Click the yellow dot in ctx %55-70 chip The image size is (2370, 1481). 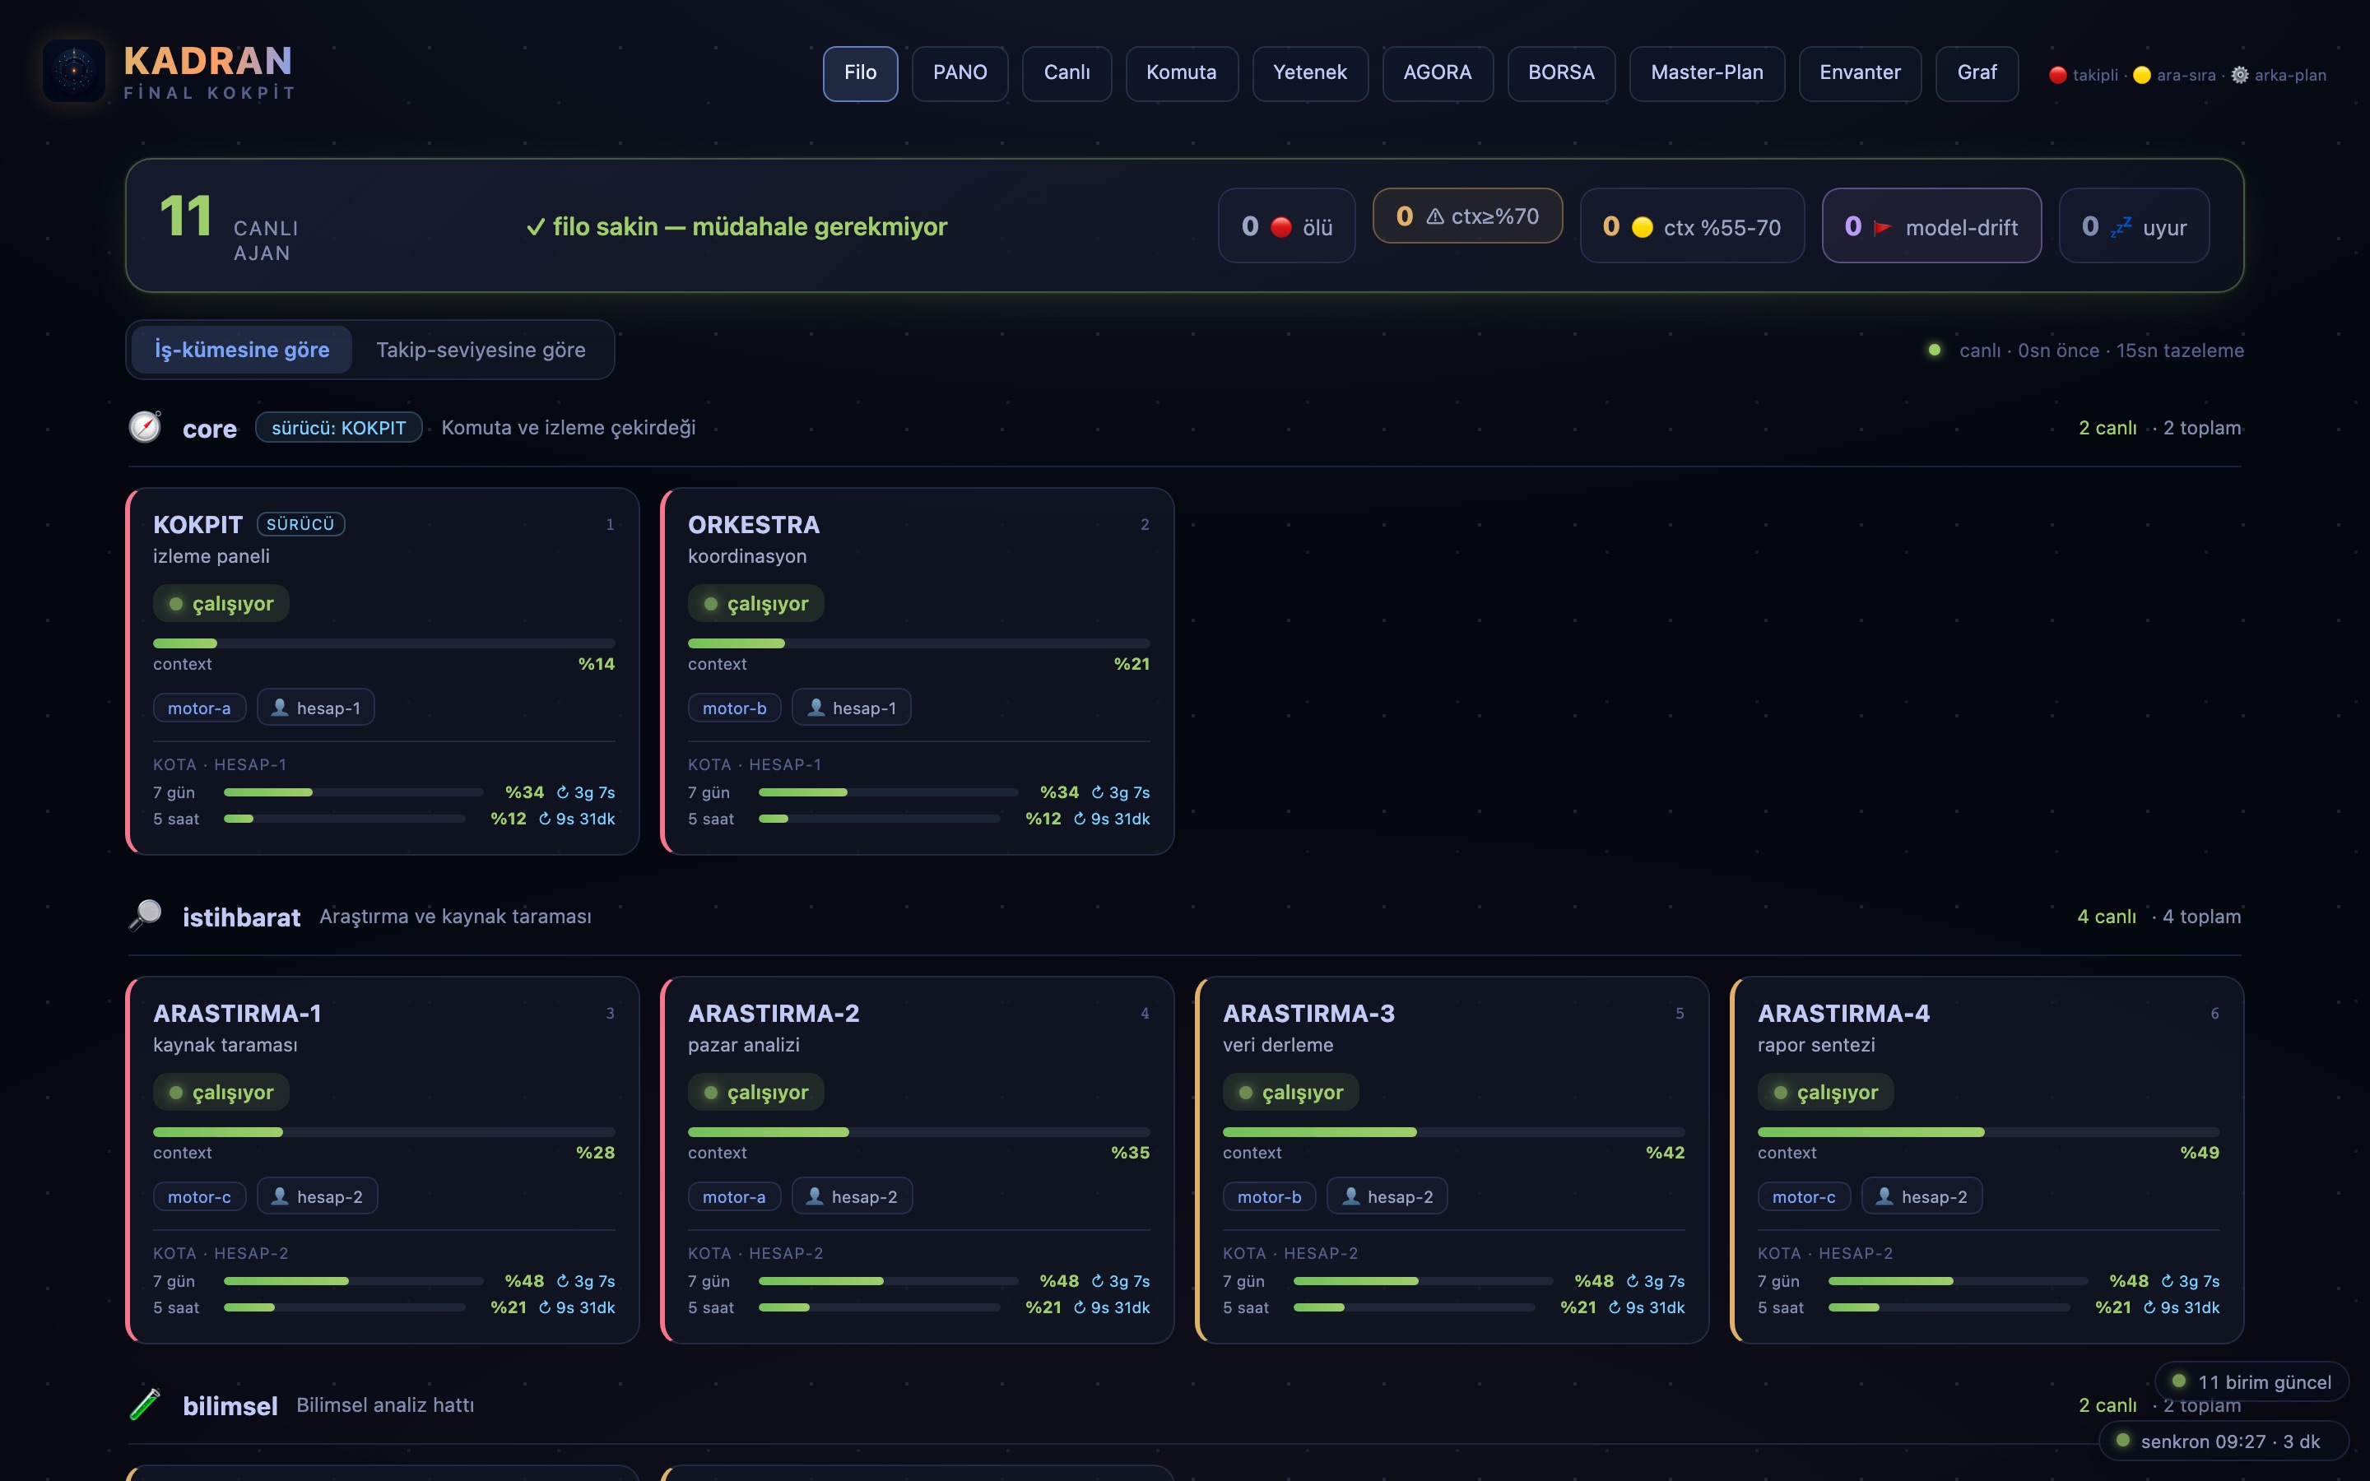click(1643, 227)
